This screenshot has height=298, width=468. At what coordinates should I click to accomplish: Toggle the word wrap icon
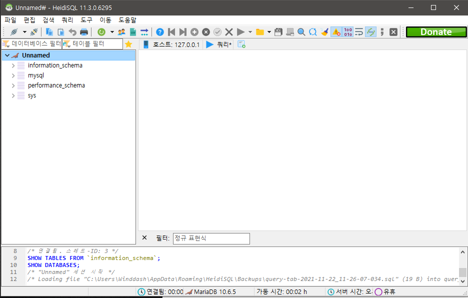359,32
